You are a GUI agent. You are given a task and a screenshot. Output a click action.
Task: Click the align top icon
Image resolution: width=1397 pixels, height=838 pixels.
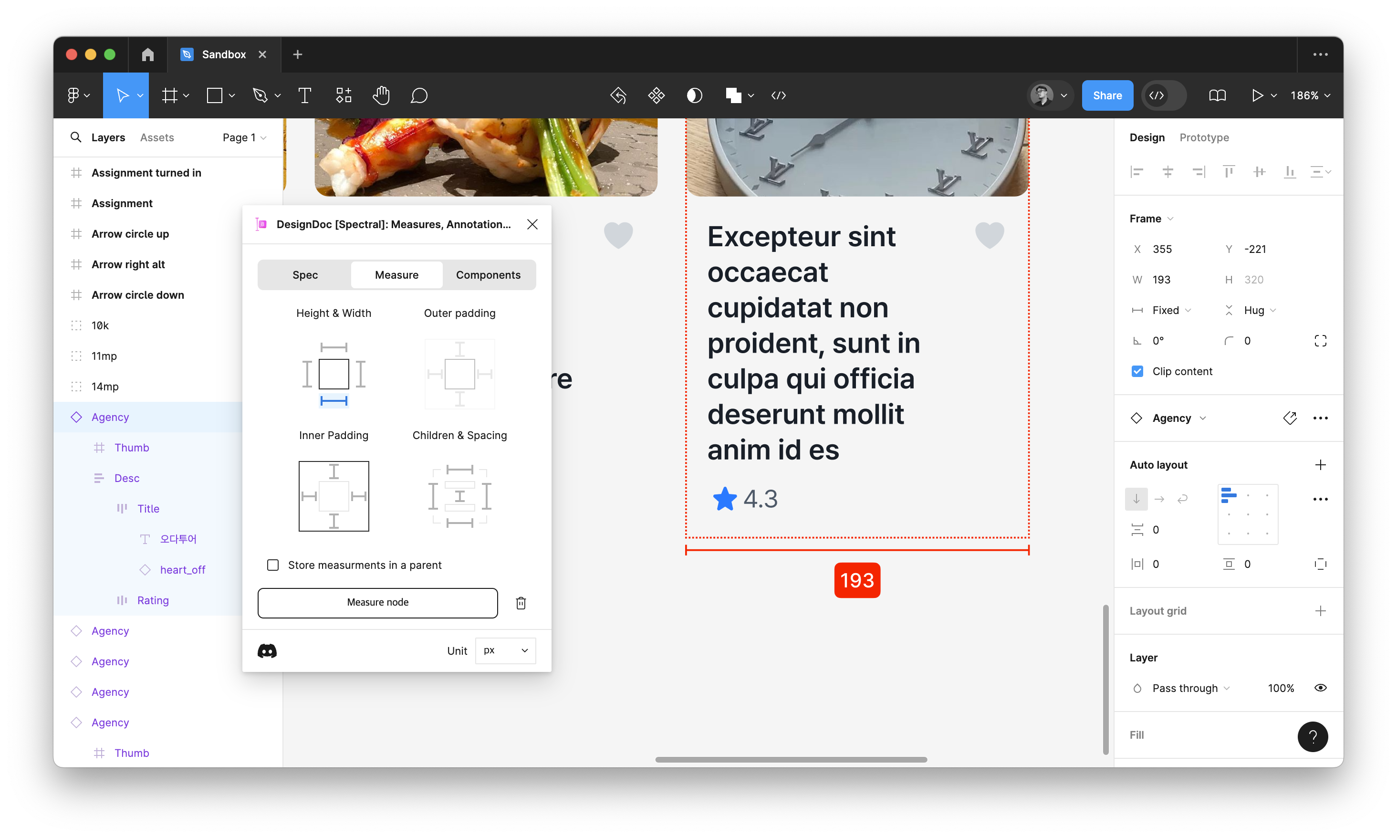pyautogui.click(x=1228, y=172)
